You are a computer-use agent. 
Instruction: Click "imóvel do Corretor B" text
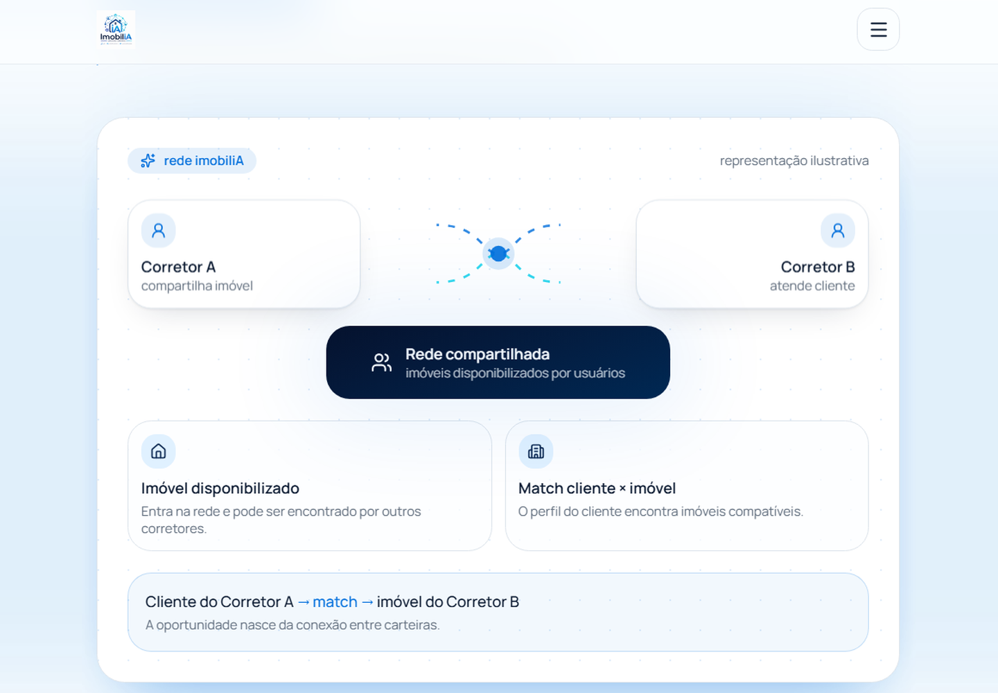[448, 602]
